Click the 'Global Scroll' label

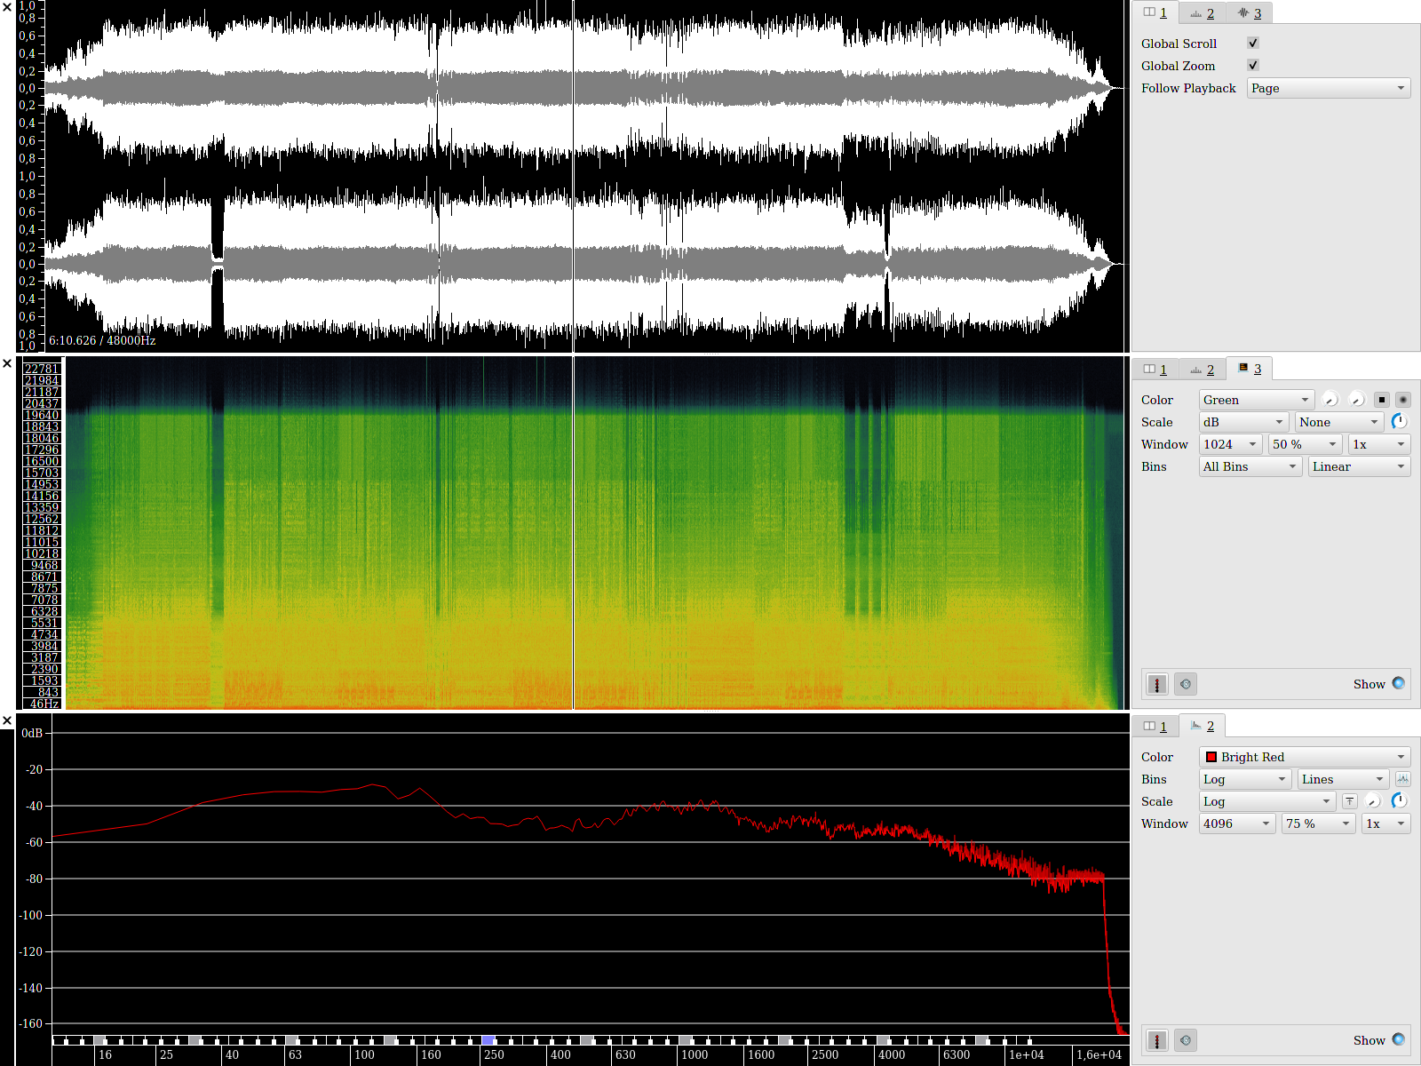coord(1179,44)
